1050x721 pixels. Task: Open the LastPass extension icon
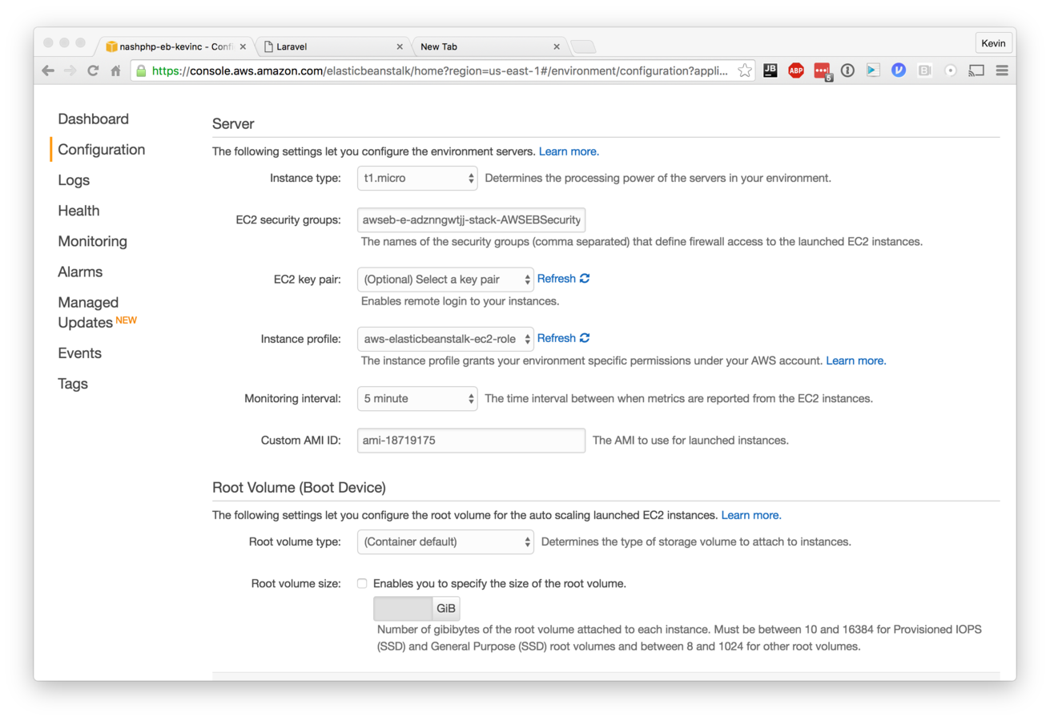pos(823,71)
